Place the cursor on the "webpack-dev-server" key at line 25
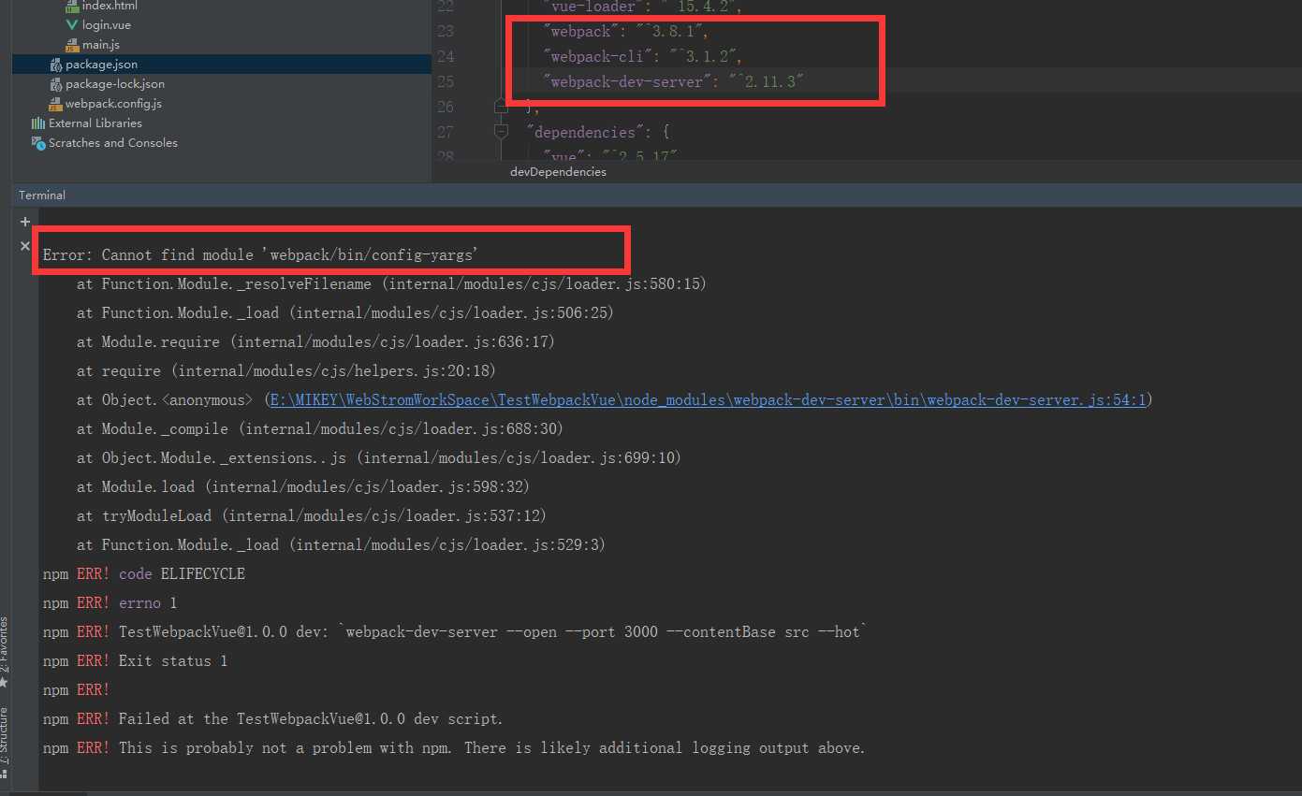This screenshot has width=1302, height=796. [x=628, y=81]
